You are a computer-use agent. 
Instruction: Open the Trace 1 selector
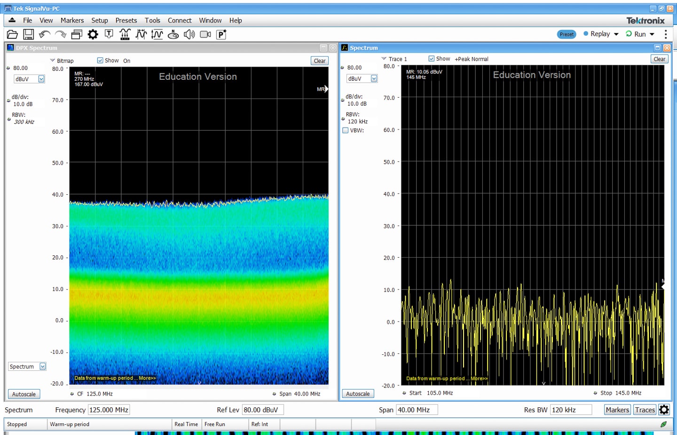click(394, 59)
